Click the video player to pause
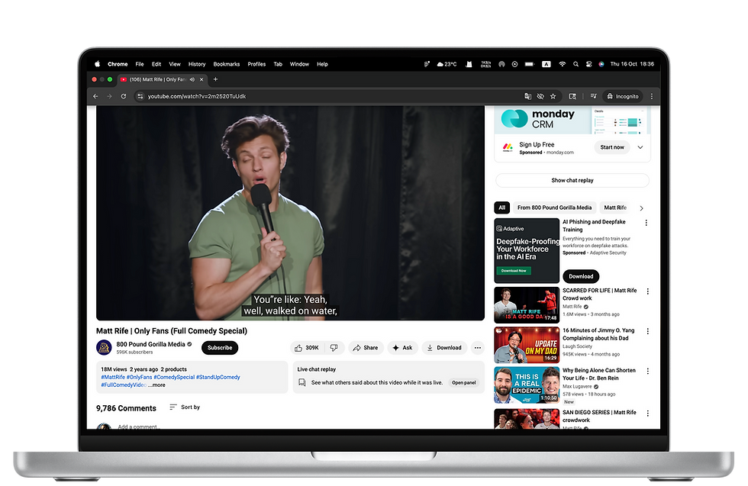Image resolution: width=748 pixels, height=486 pixels. tap(290, 213)
